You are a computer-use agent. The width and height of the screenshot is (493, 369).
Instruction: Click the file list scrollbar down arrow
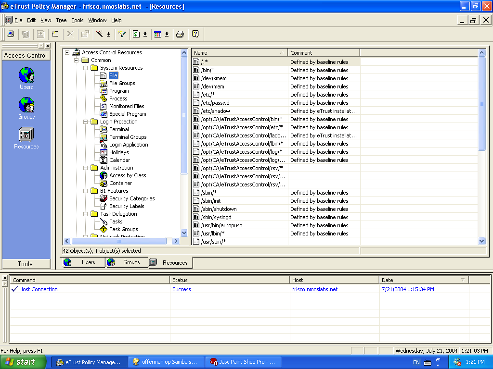click(x=481, y=241)
